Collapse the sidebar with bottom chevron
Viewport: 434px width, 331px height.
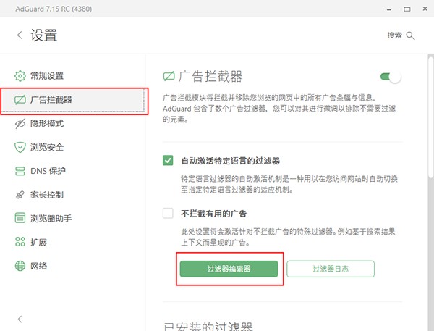tap(20, 319)
